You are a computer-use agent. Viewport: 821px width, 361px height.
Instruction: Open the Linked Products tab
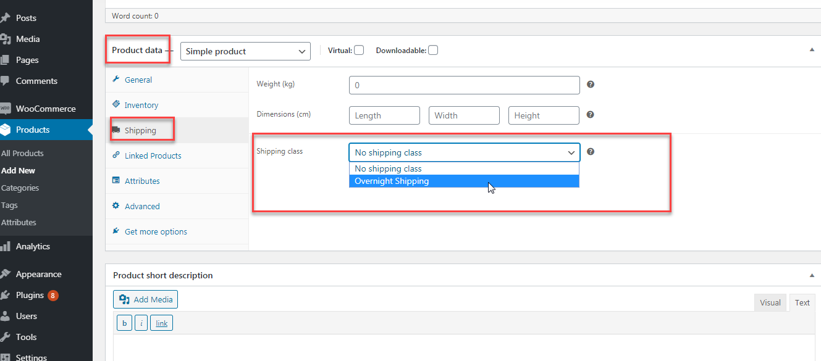[x=153, y=156]
